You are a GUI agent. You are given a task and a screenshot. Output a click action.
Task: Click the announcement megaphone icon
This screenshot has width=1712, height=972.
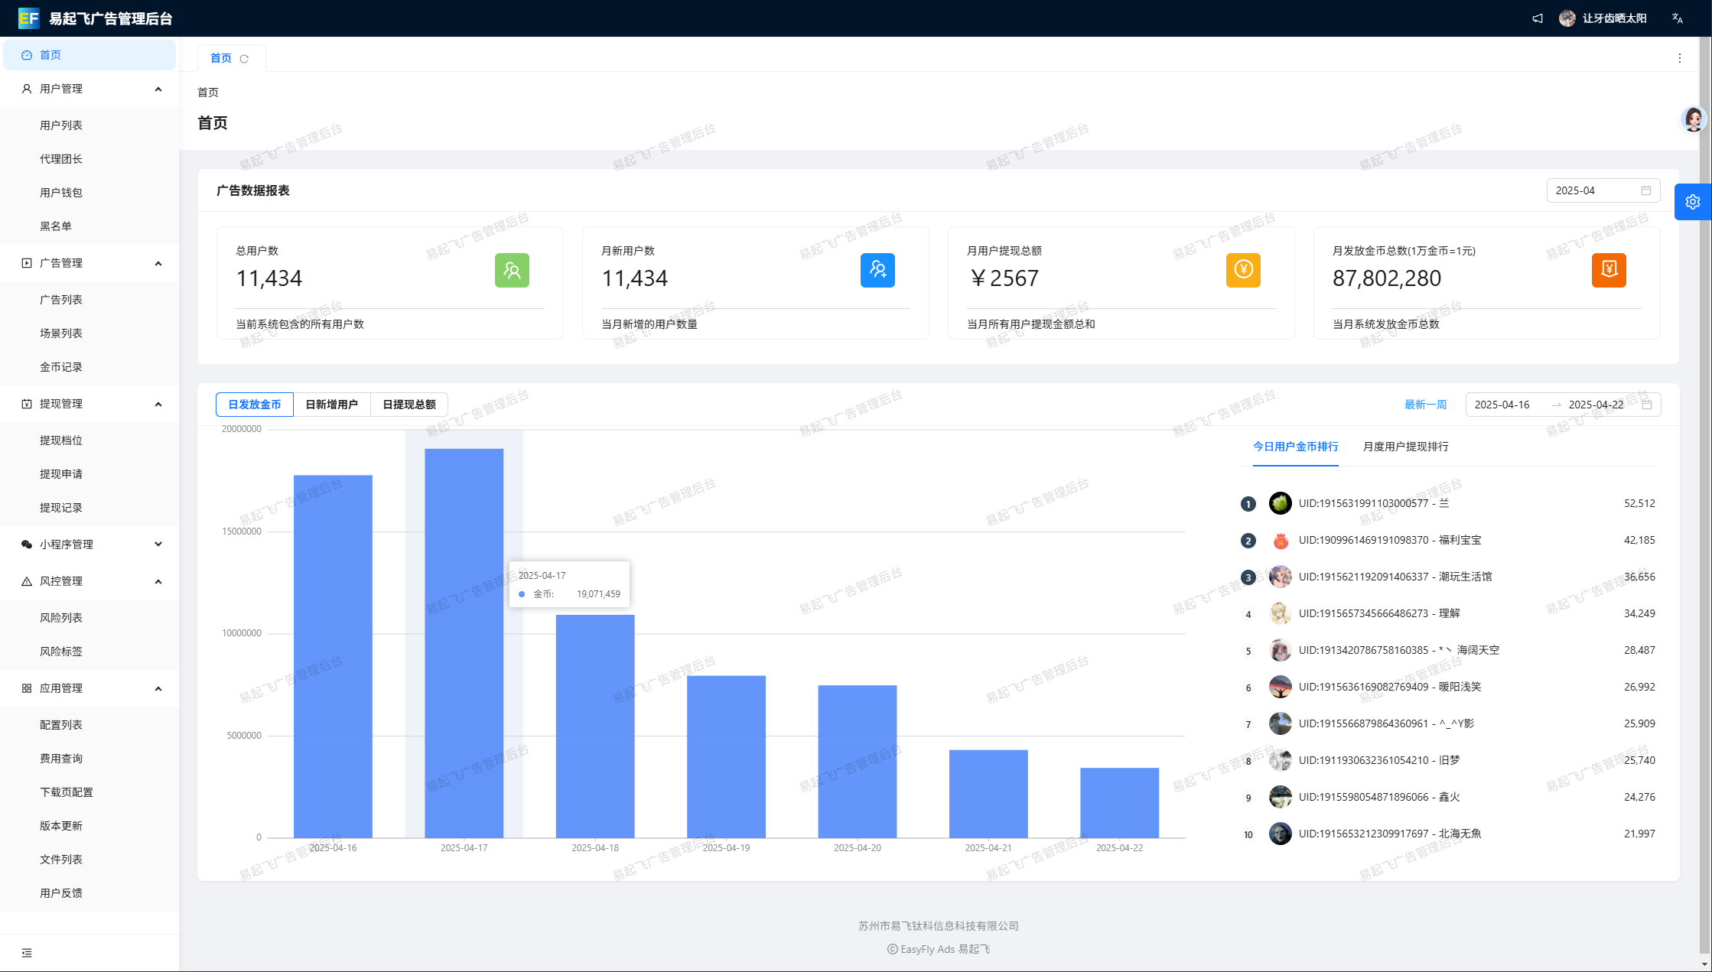tap(1537, 18)
